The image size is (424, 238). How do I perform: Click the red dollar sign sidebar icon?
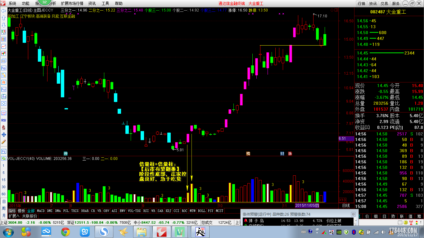(x=3, y=127)
